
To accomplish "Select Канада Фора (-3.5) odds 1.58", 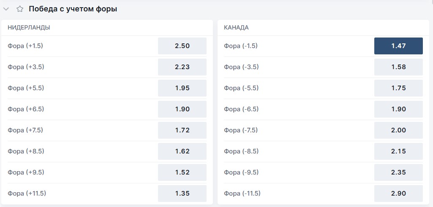I will point(398,67).
